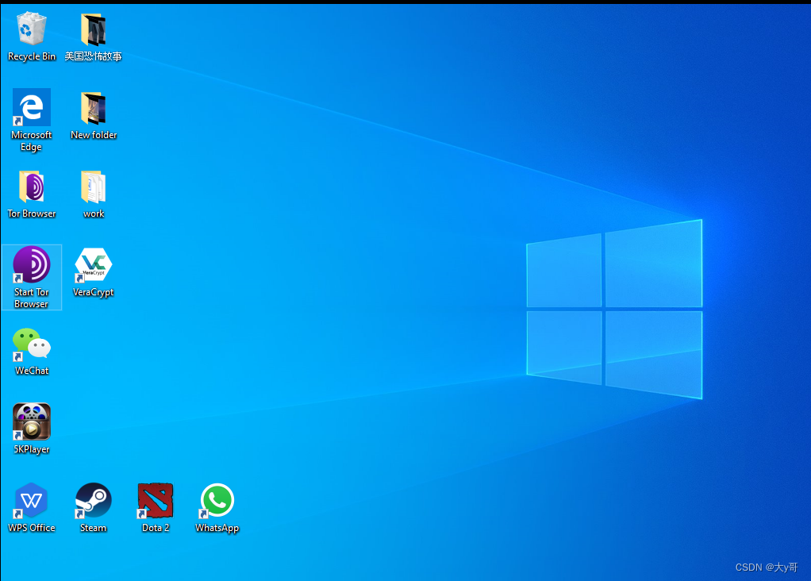
Task: Click the 'Microsoft Edge' text label
Action: [x=31, y=140]
